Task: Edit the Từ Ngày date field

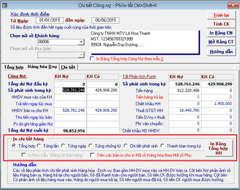Action: [x=50, y=20]
